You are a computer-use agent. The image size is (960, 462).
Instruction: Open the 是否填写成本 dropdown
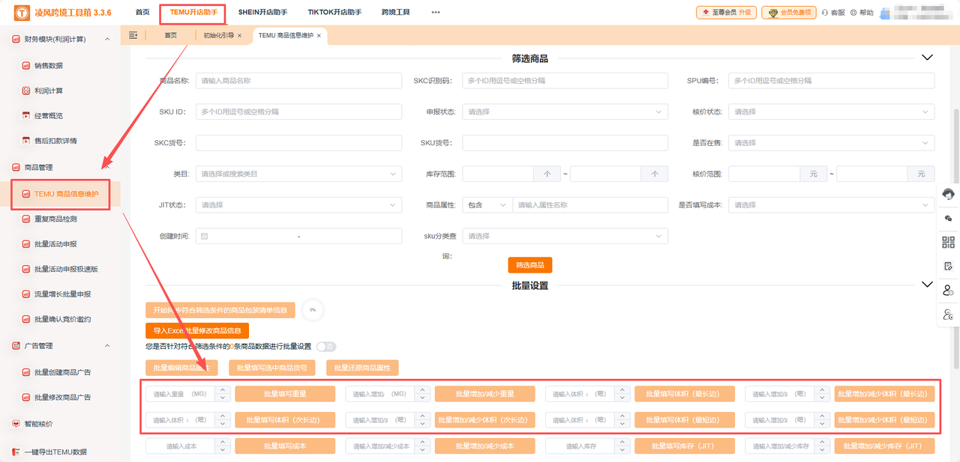831,204
